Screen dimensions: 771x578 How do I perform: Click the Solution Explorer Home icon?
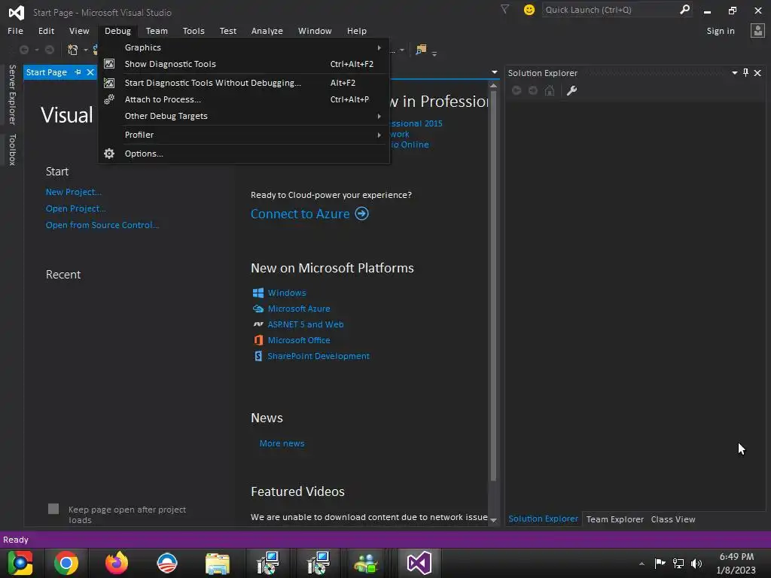tap(550, 90)
